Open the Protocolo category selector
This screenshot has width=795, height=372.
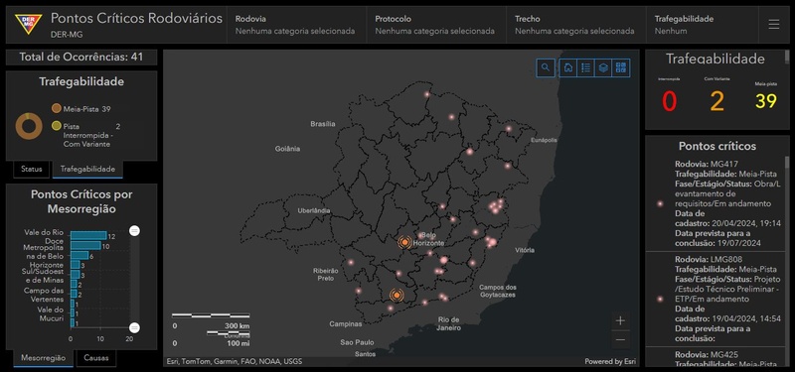pyautogui.click(x=436, y=25)
